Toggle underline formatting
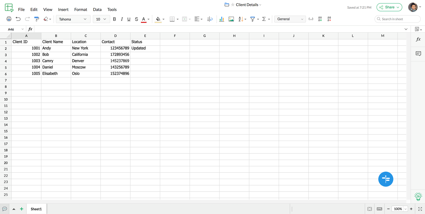Viewport: 425px width, 214px height. pyautogui.click(x=129, y=19)
